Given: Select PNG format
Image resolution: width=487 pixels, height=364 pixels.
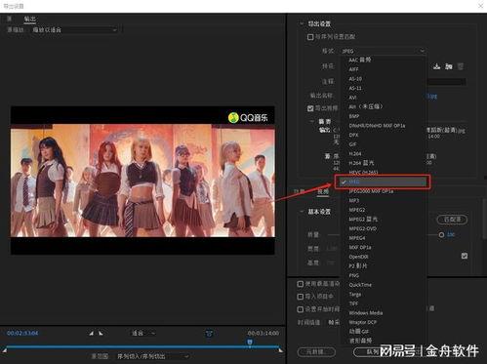Looking at the screenshot, I should click(354, 275).
